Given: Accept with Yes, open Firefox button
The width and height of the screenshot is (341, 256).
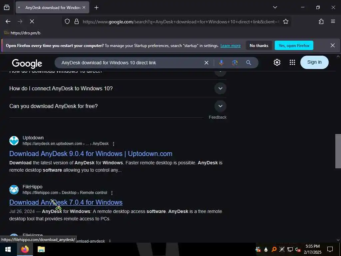Looking at the screenshot, I should coord(294,45).
